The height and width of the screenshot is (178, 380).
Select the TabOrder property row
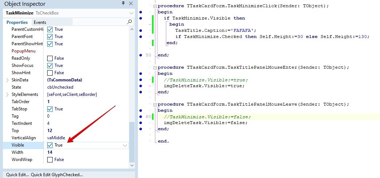66,102
